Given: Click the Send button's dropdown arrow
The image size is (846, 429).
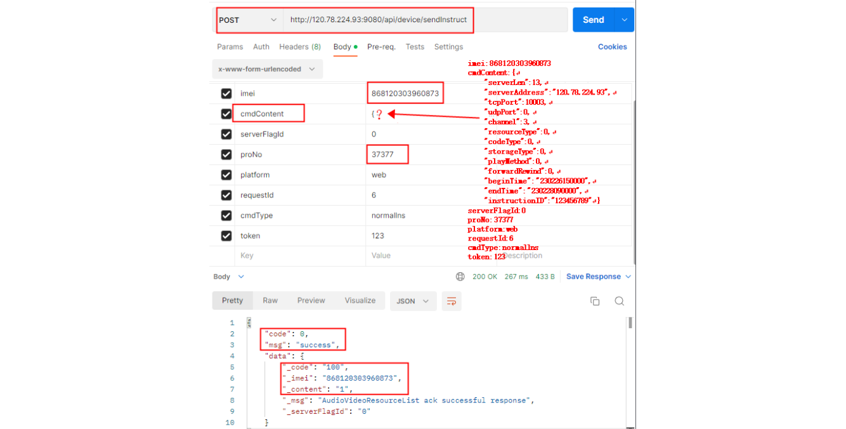Looking at the screenshot, I should (x=625, y=20).
